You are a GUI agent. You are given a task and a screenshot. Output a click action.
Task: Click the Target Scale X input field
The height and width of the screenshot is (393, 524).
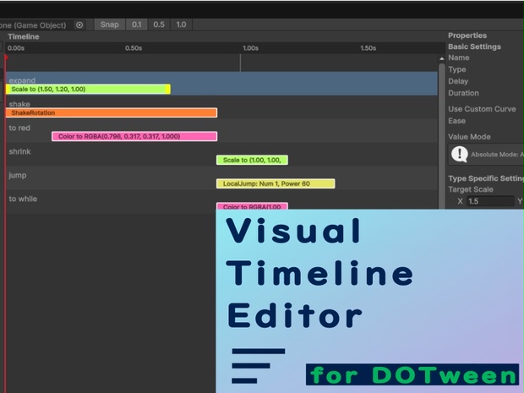pos(490,201)
